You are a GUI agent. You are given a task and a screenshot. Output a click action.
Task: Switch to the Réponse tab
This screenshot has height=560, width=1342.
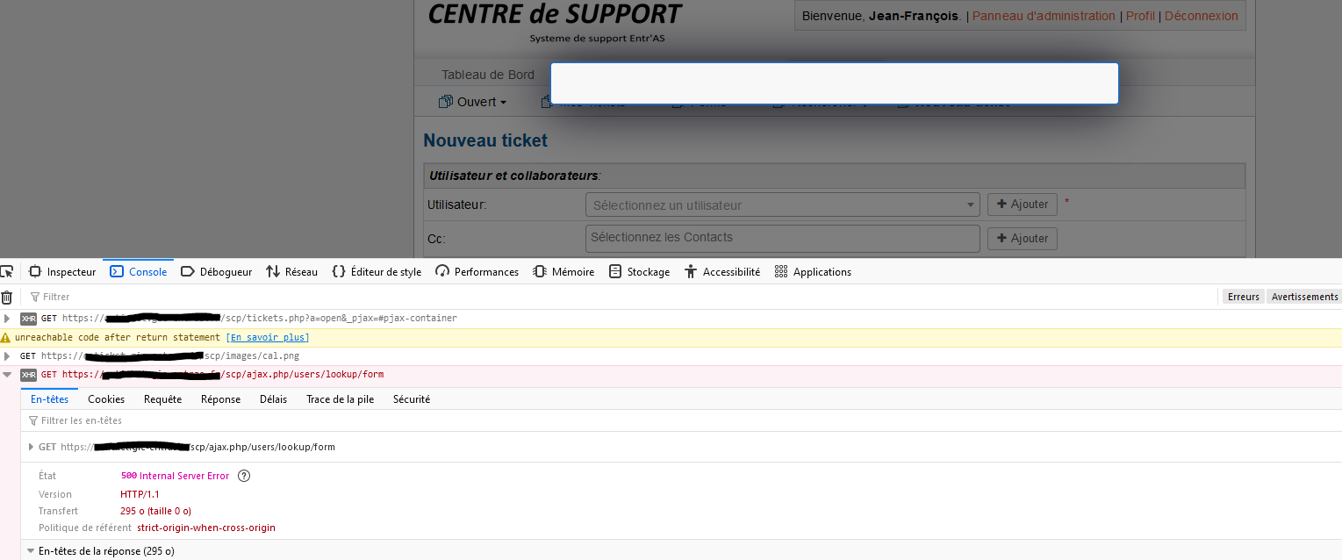(x=220, y=399)
